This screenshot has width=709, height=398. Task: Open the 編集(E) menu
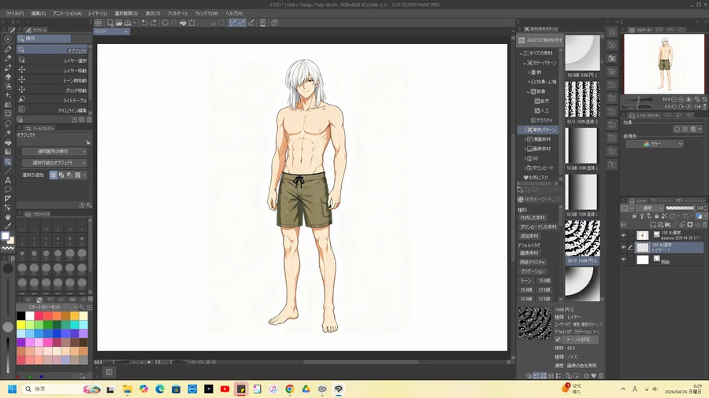[x=39, y=13]
